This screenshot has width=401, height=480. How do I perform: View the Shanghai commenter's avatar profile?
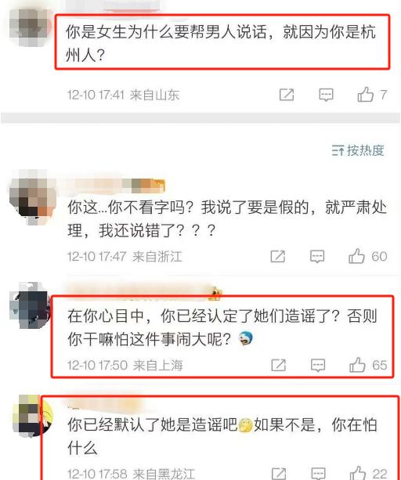pyautogui.click(x=30, y=305)
